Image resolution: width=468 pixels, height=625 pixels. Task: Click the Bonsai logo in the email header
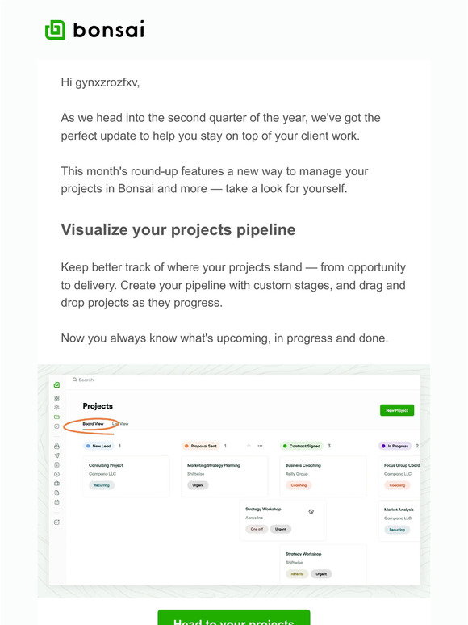94,30
